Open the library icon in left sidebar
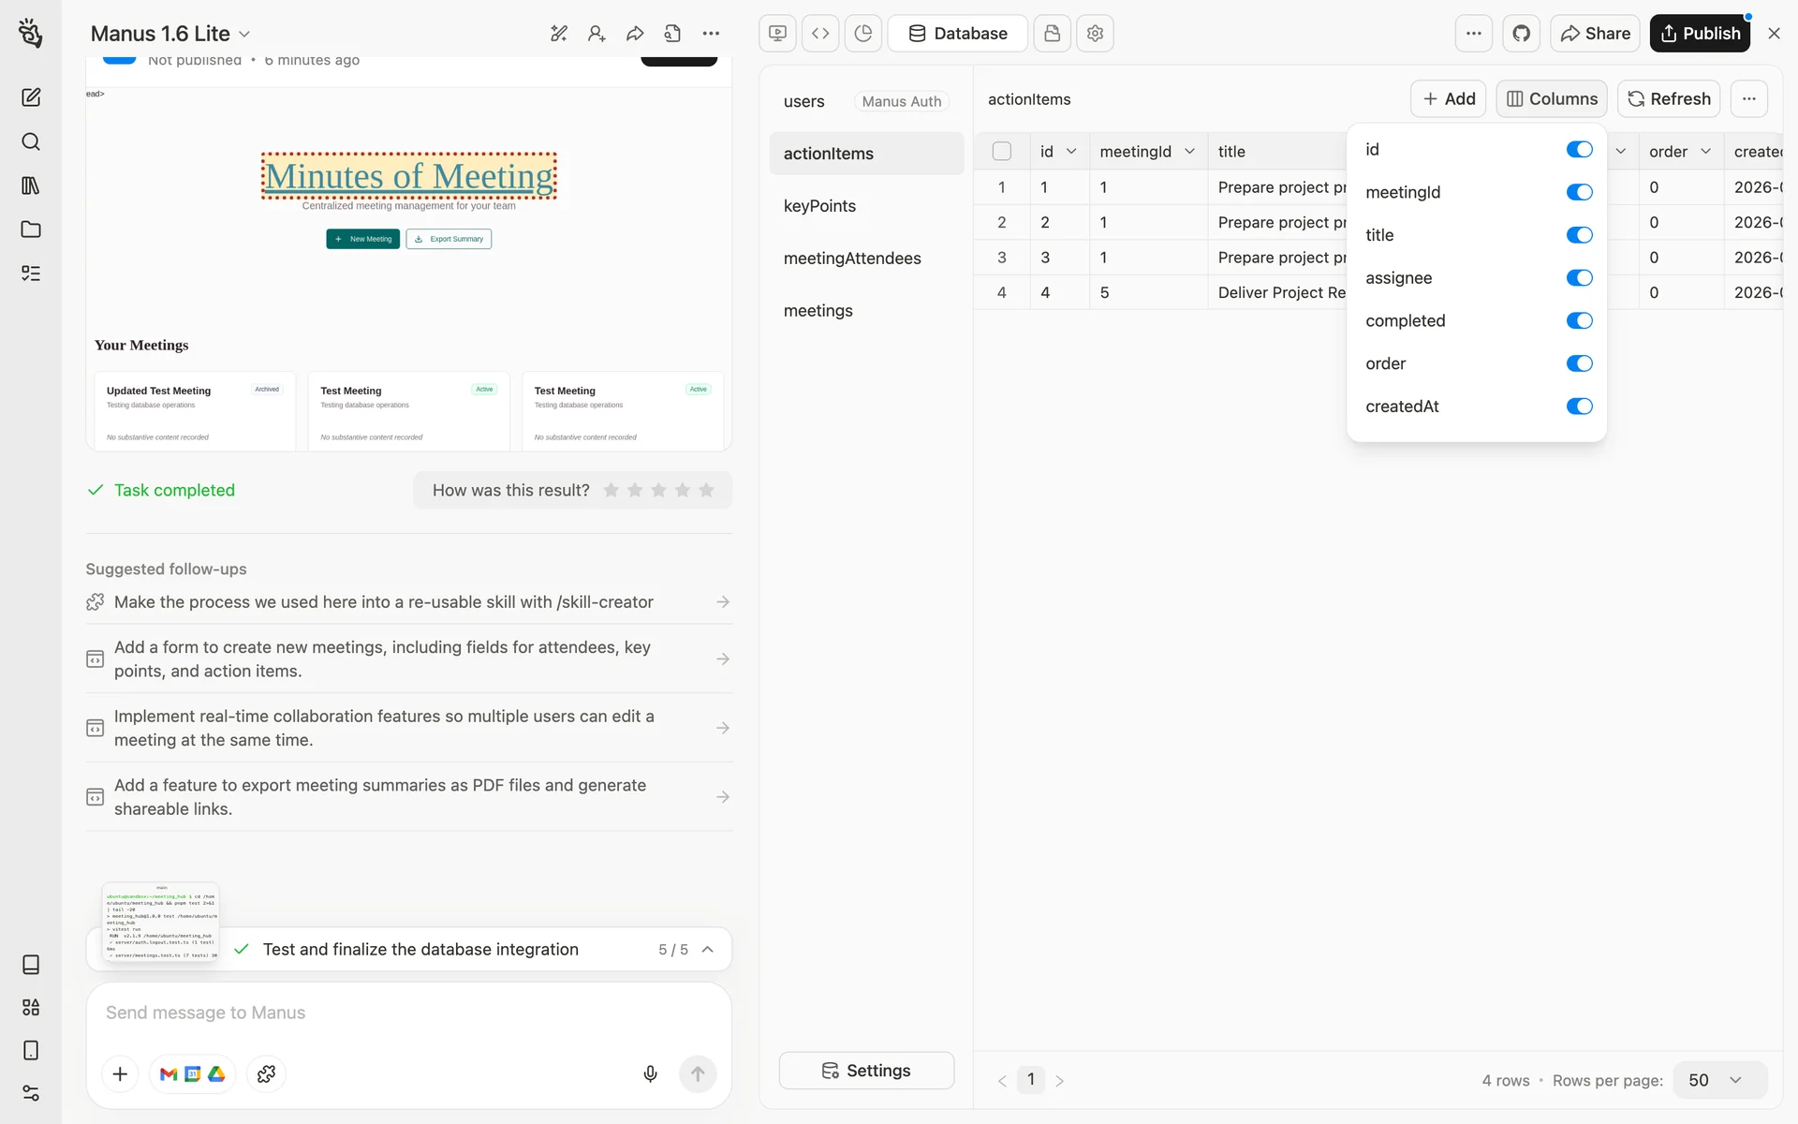The image size is (1798, 1124). 31,185
